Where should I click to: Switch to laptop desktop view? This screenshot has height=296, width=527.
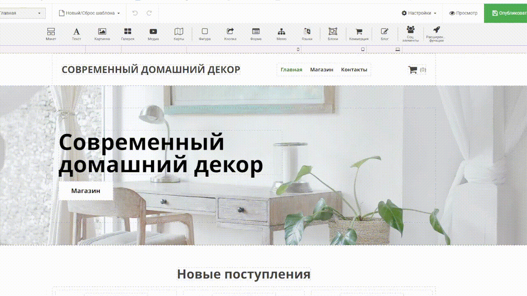click(397, 49)
